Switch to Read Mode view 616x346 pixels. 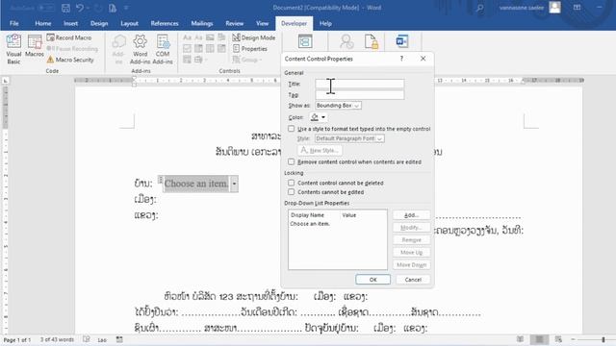pyautogui.click(x=520, y=339)
